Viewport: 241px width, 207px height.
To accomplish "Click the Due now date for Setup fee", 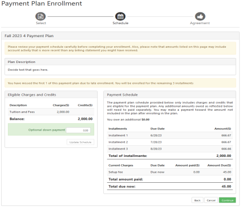I will [x=157, y=172].
